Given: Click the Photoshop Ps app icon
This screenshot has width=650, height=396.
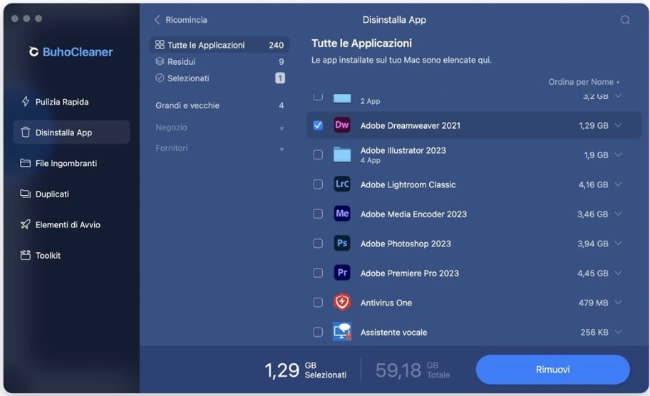Looking at the screenshot, I should click(342, 244).
